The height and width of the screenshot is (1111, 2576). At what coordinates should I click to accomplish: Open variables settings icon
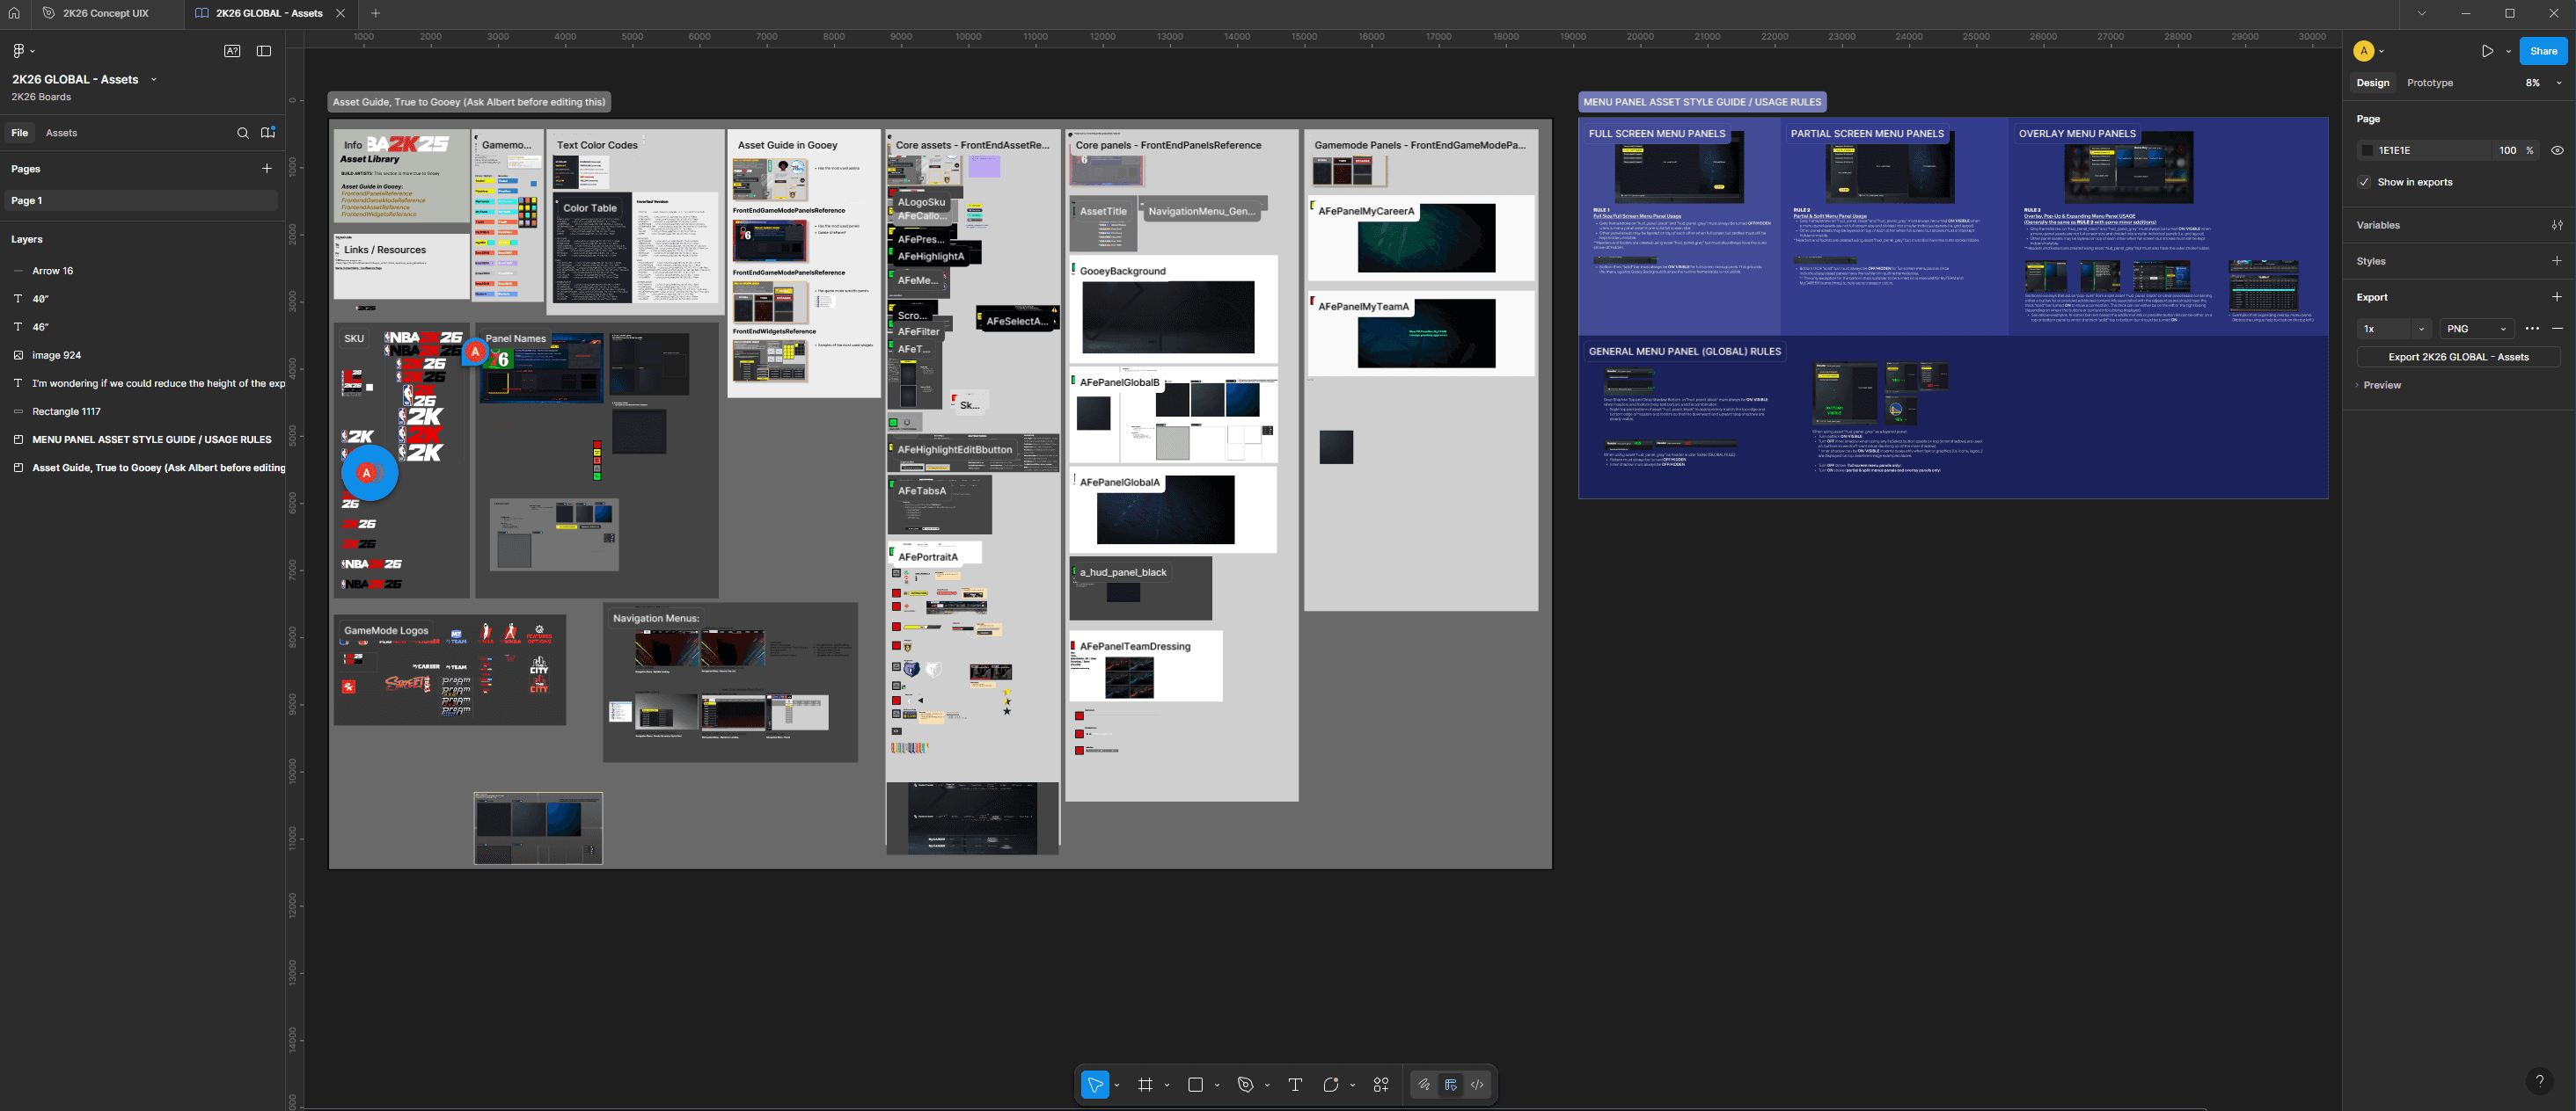click(x=2556, y=226)
